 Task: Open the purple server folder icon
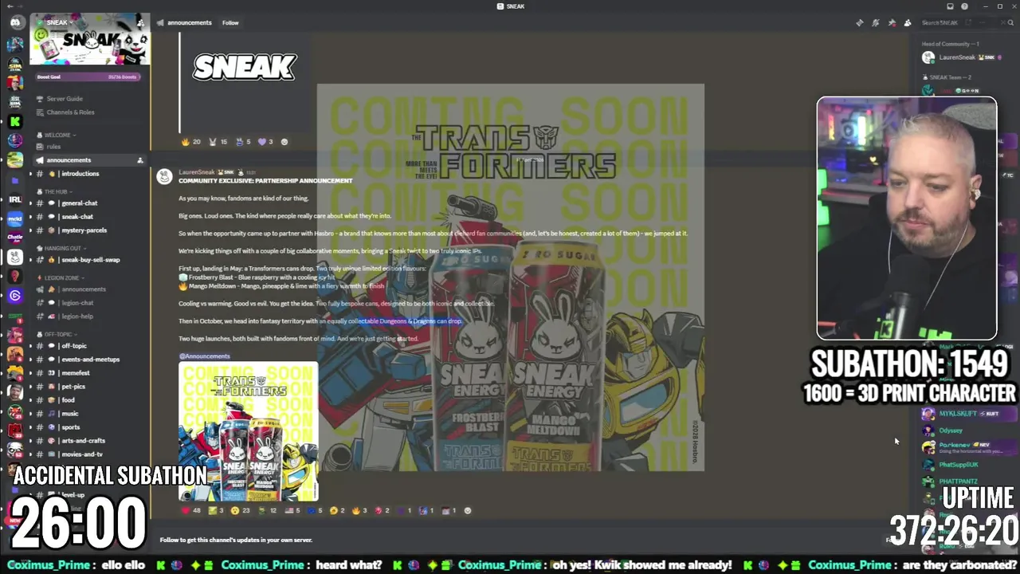[x=15, y=180]
